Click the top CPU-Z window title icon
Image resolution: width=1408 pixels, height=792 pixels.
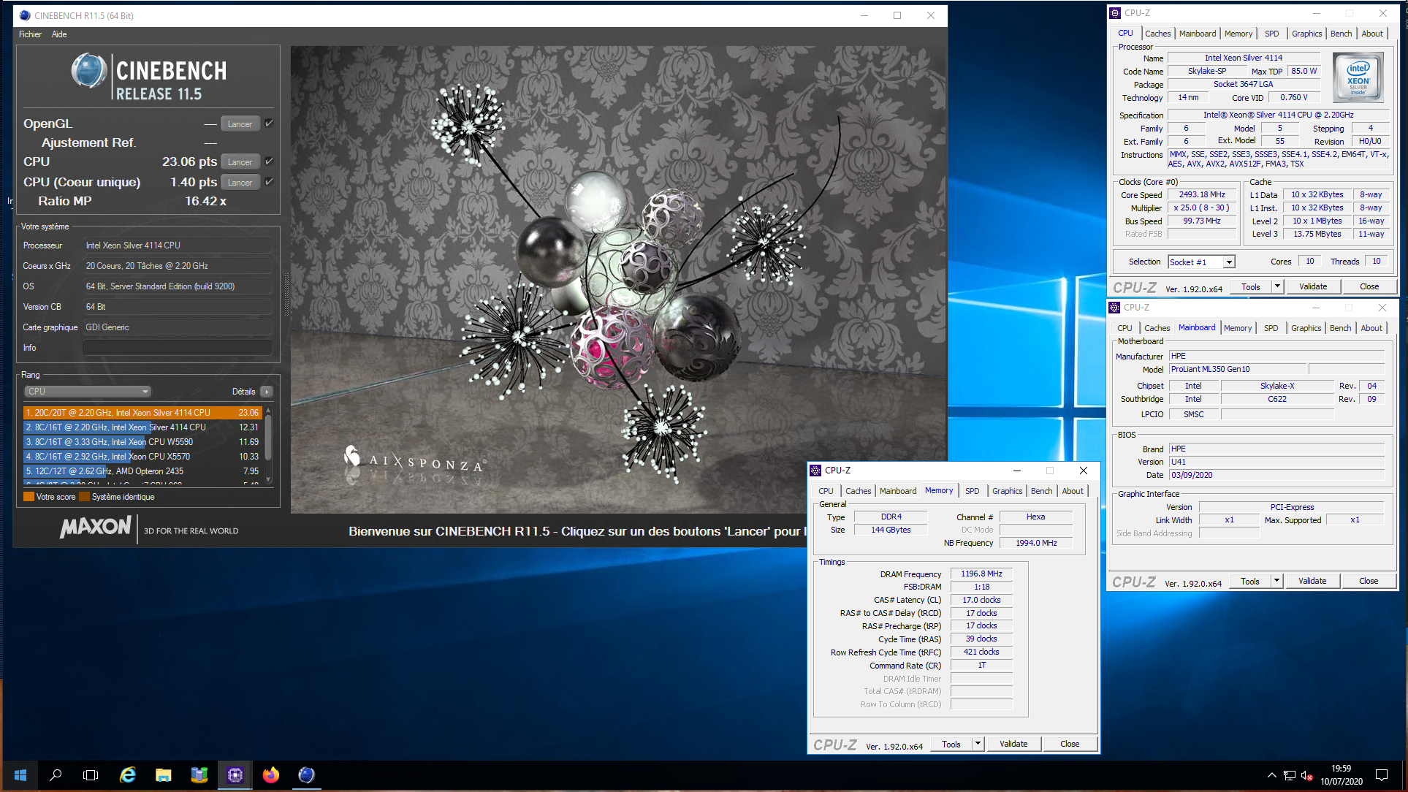[1115, 12]
